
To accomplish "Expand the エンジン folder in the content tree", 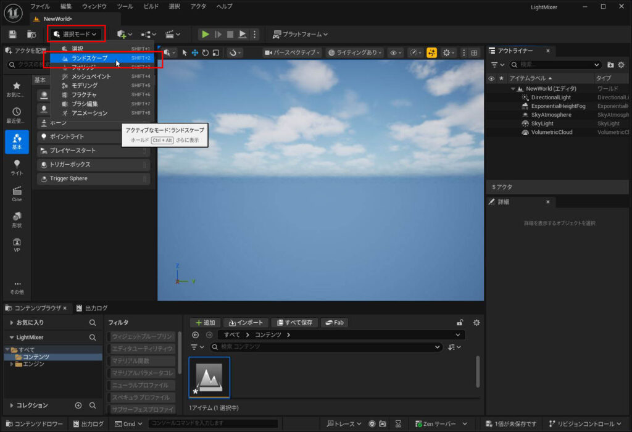I will tap(12, 364).
